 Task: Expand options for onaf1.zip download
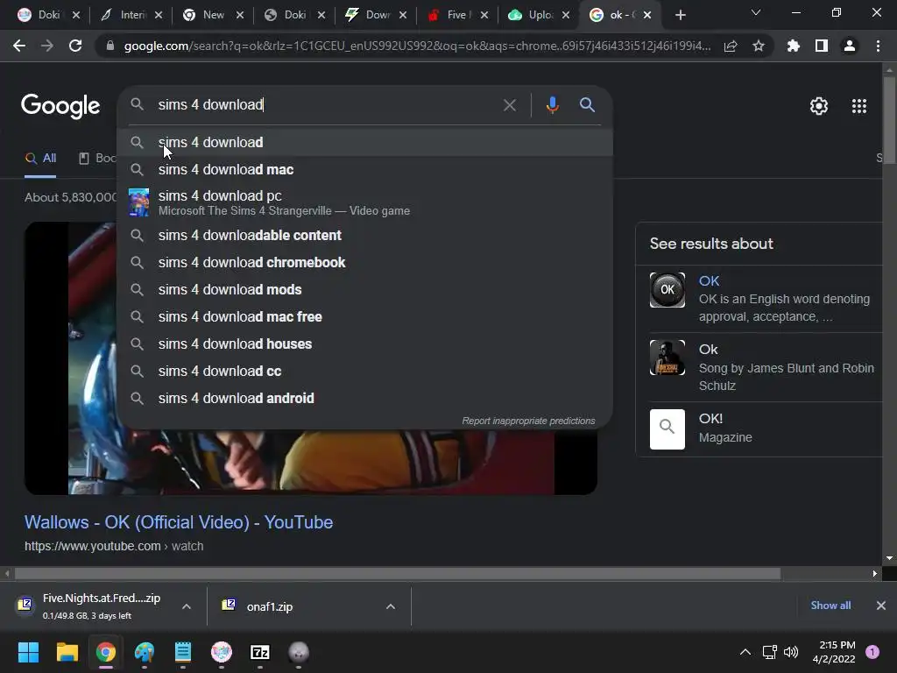[x=391, y=606]
